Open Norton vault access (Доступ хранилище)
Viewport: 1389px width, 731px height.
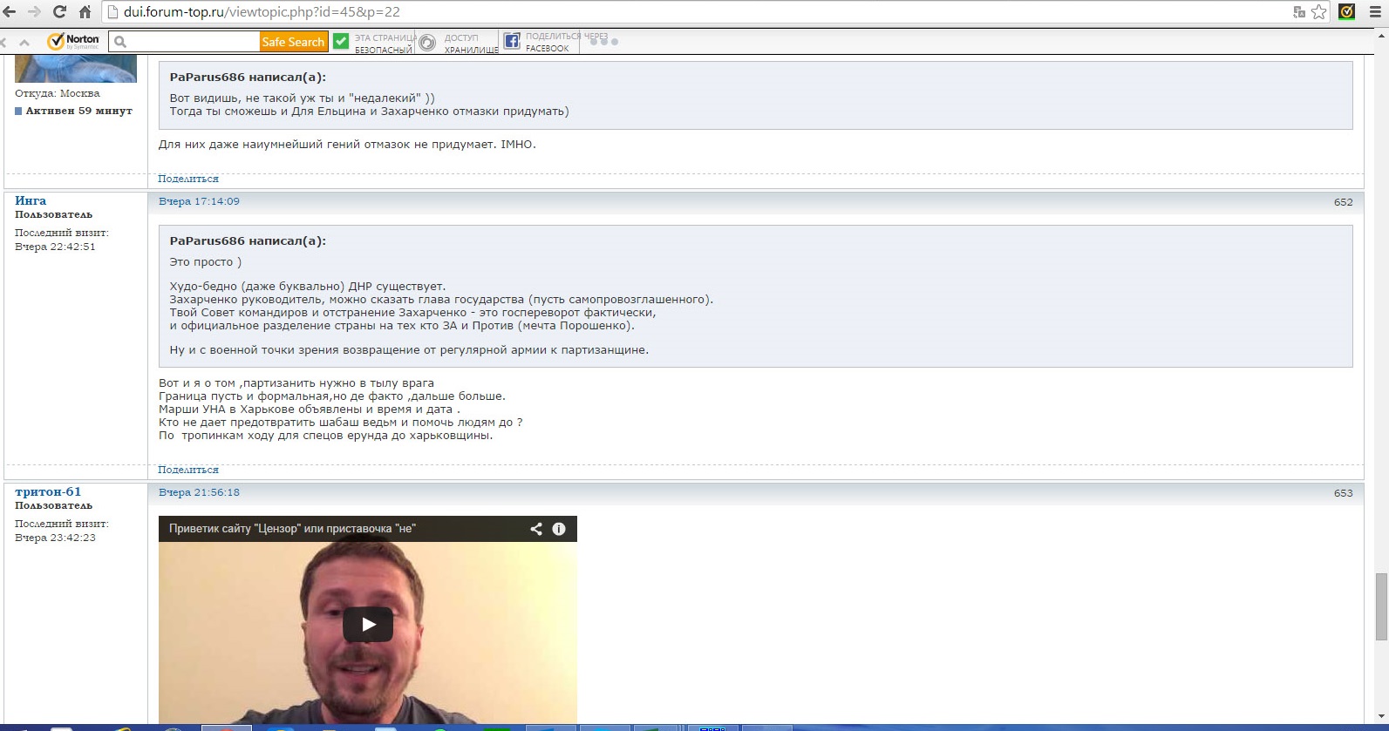coord(459,43)
